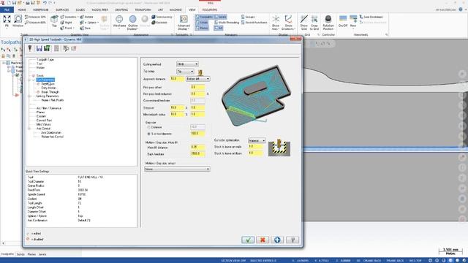This screenshot has height=263, width=468.
Task: Click Show Axes icon
Action: 276,20
